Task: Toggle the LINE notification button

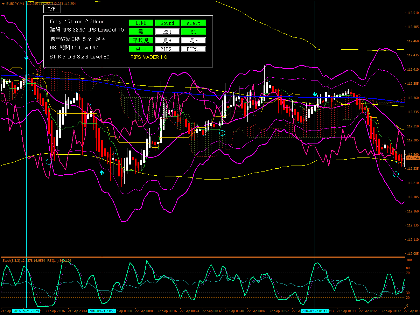Action: pos(141,23)
